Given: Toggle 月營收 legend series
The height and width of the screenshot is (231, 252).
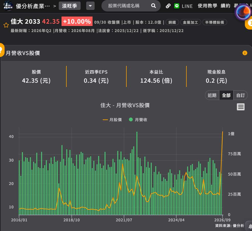Looking at the screenshot, I should (138, 120).
